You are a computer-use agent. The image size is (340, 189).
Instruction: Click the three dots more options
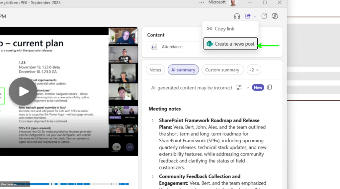(x=202, y=2)
